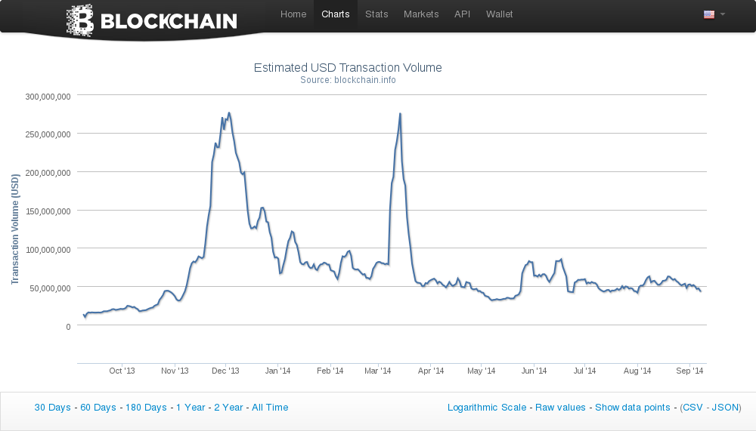Click the March 2014 peak on chart line
756x431 pixels.
coord(399,114)
